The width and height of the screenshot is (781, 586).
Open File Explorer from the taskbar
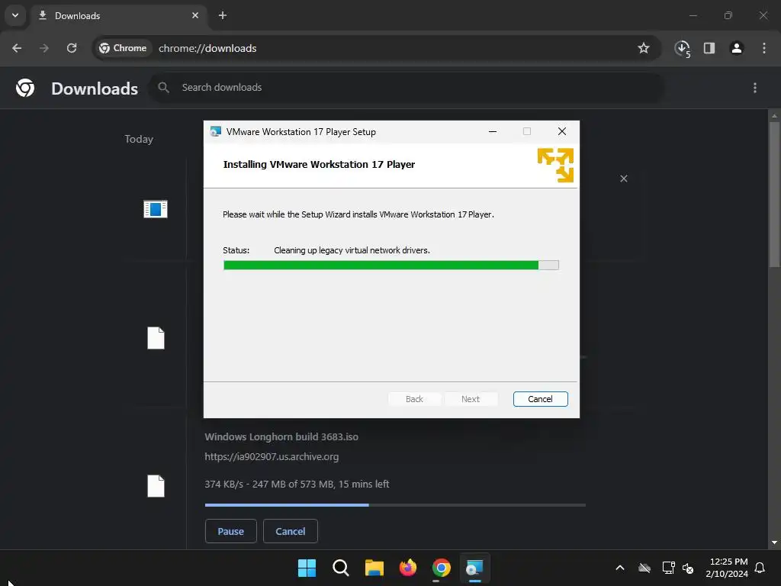374,568
